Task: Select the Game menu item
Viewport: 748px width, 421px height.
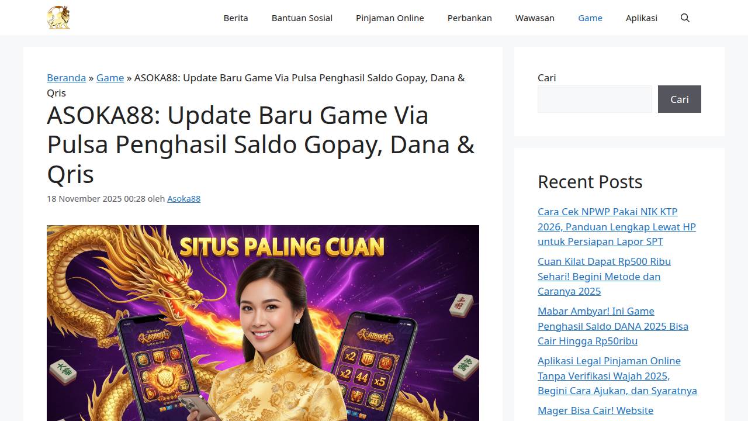Action: 590,18
